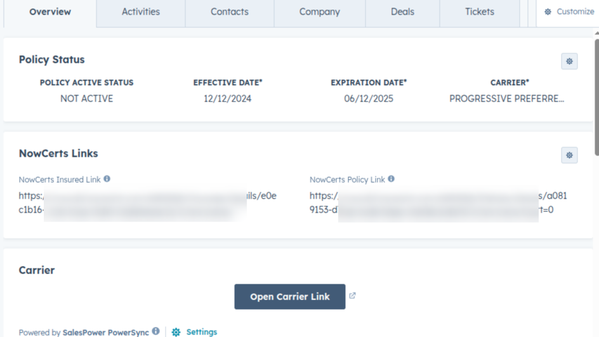Image resolution: width=599 pixels, height=337 pixels.
Task: Open NowCerts Links card settings gear
Action: (x=569, y=155)
